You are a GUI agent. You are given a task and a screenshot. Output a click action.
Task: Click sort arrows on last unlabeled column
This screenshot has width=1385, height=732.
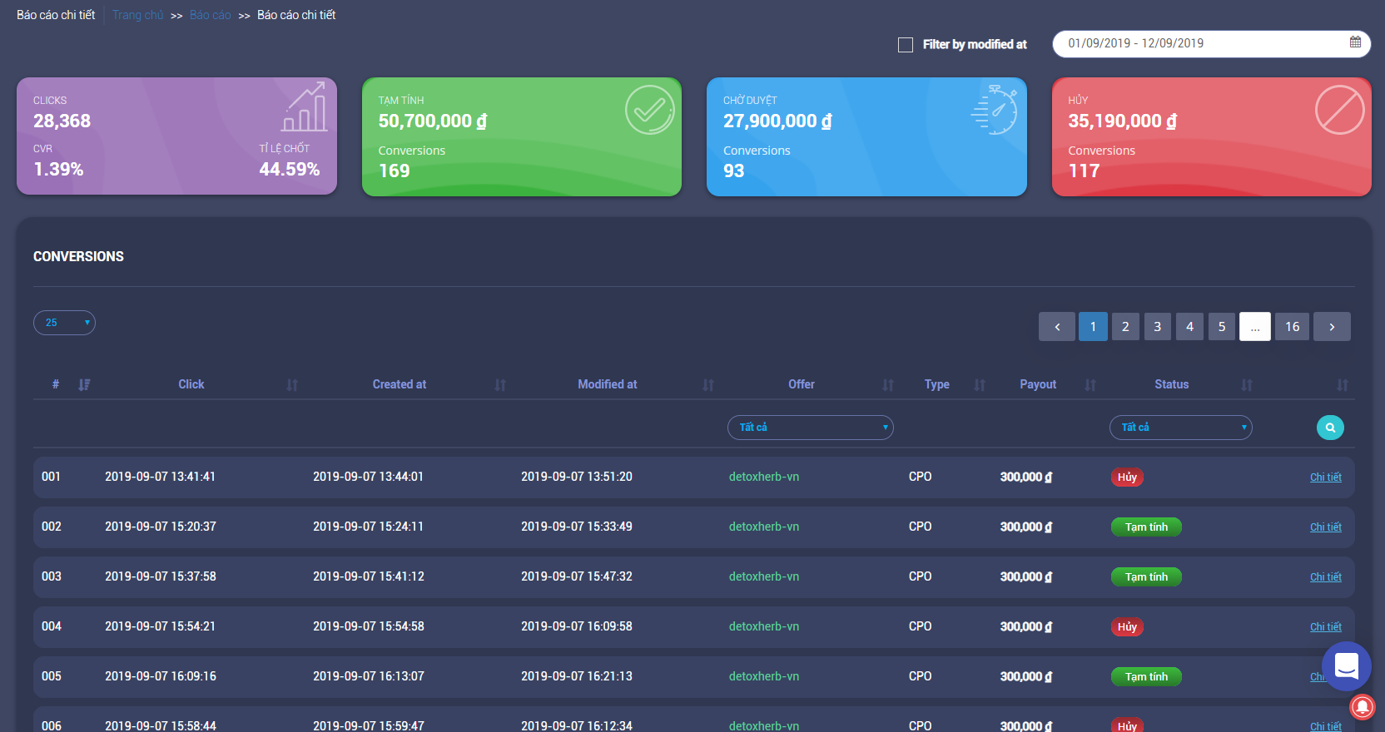(x=1343, y=385)
